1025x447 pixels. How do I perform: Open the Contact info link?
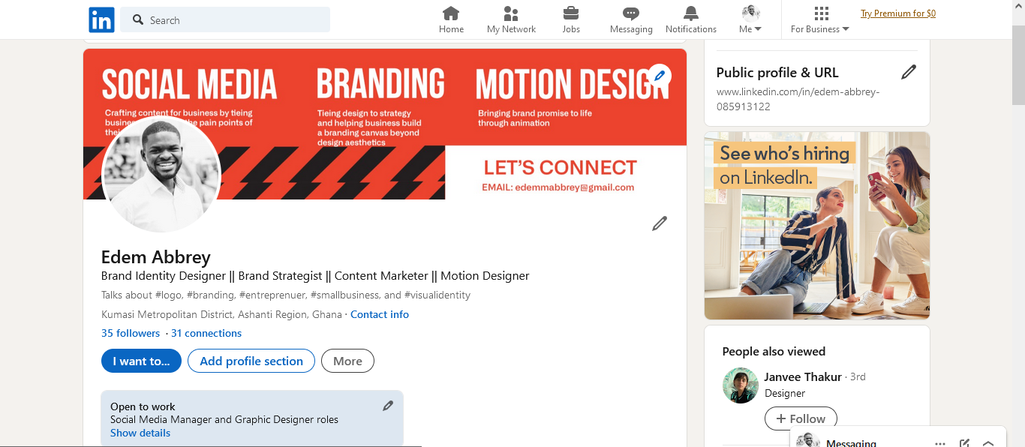pos(380,314)
